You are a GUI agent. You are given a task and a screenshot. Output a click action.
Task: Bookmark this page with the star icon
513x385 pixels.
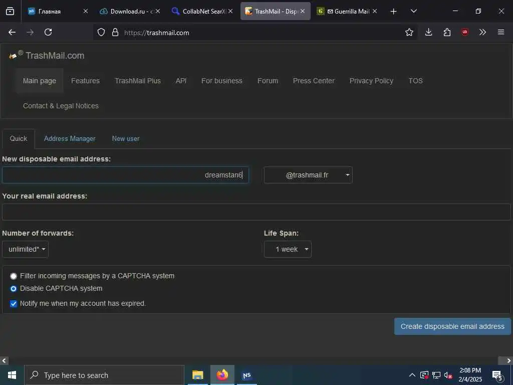pyautogui.click(x=409, y=32)
